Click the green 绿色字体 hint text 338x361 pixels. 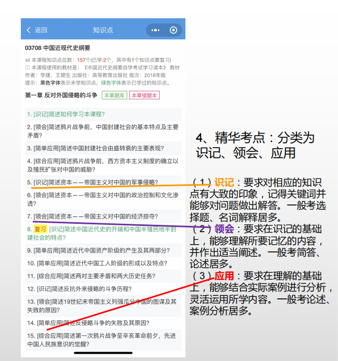click(x=111, y=82)
